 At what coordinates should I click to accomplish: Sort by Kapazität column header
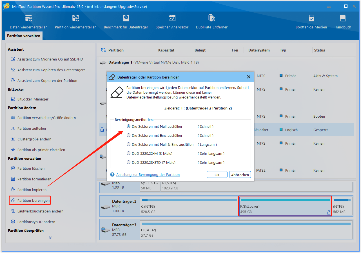tap(166, 50)
